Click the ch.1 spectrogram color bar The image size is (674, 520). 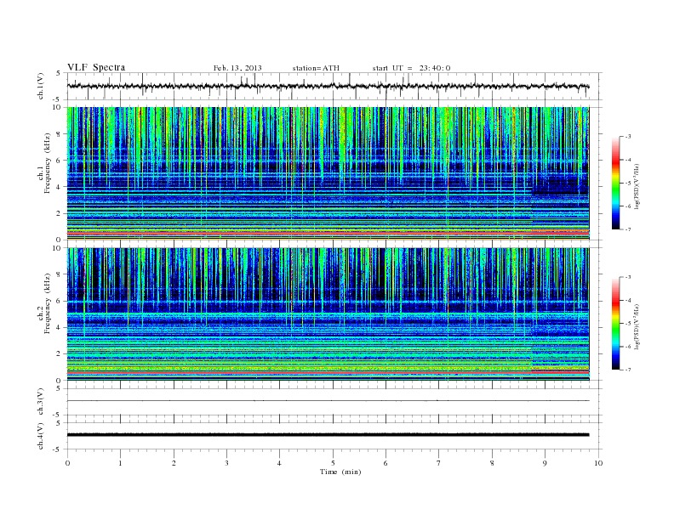coord(615,183)
